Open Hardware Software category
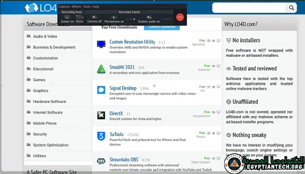 point(49,101)
